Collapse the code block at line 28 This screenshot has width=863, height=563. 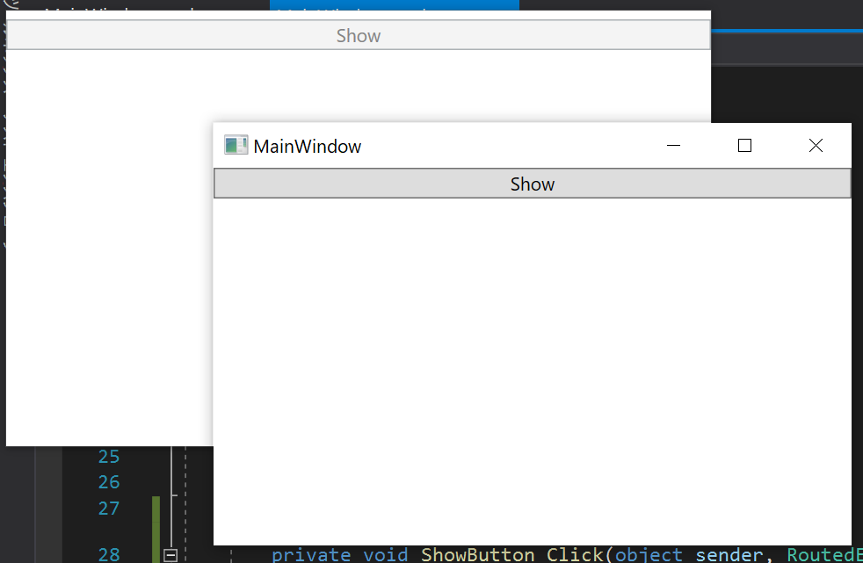point(170,555)
